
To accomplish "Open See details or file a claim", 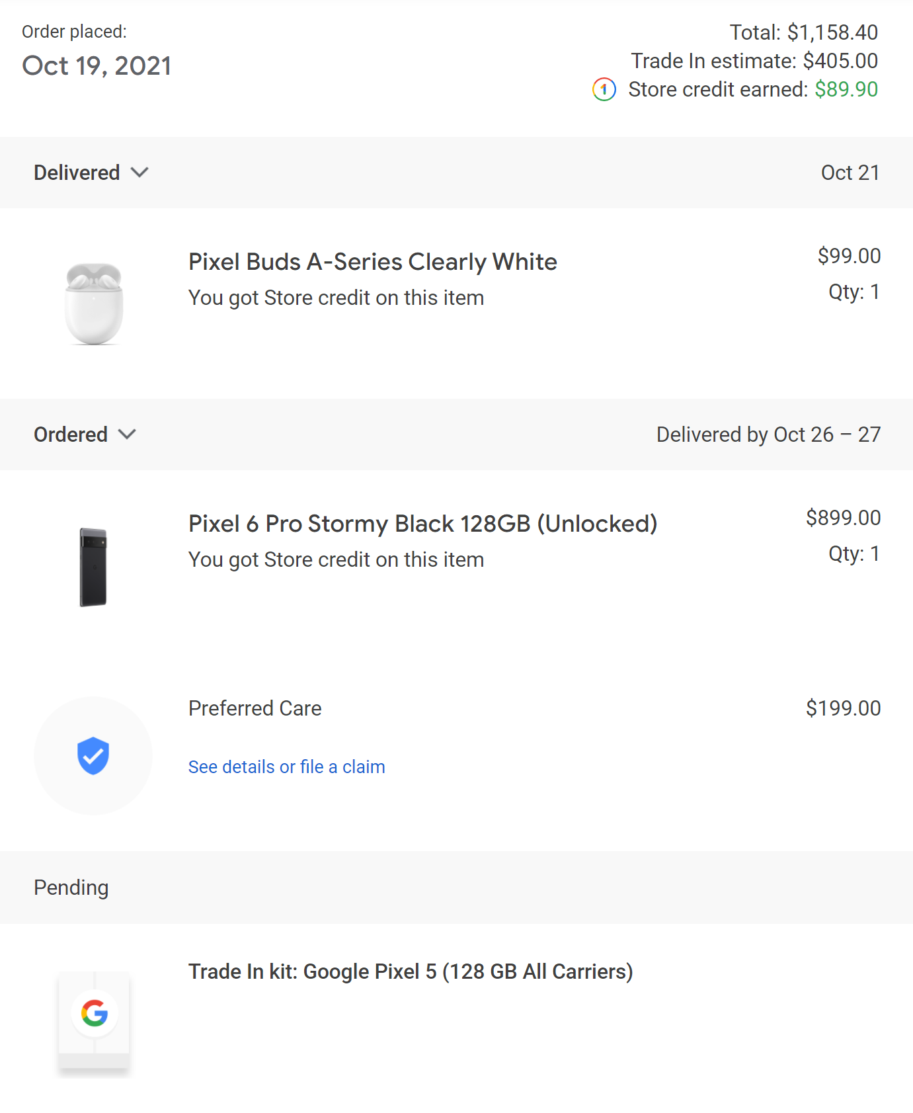I will pos(286,766).
